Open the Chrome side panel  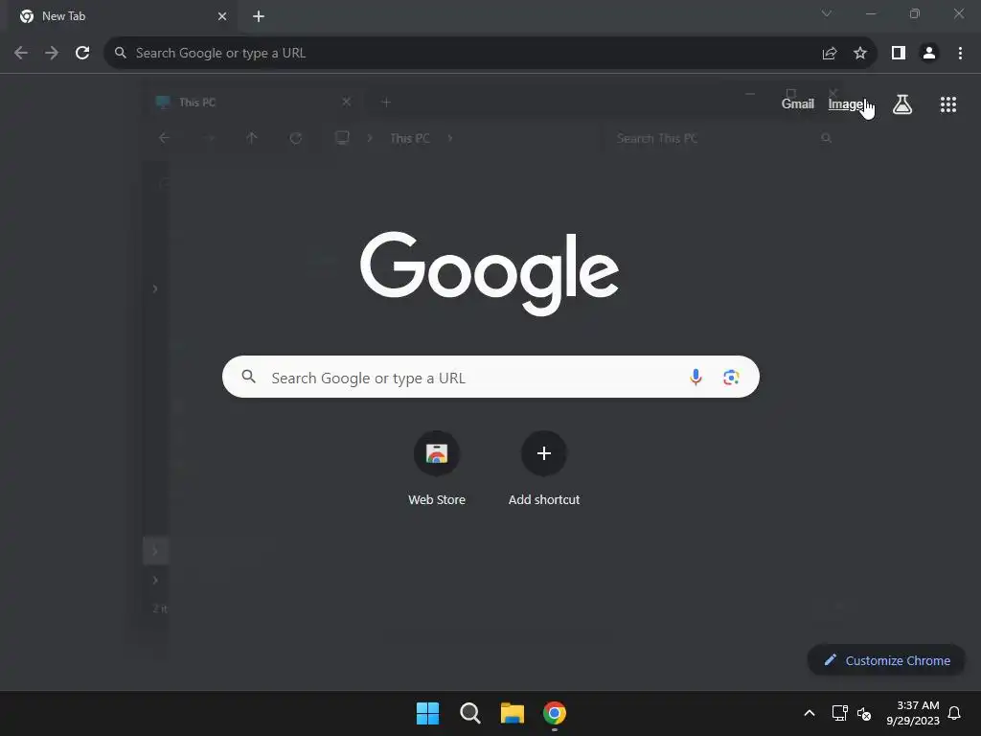pos(899,54)
